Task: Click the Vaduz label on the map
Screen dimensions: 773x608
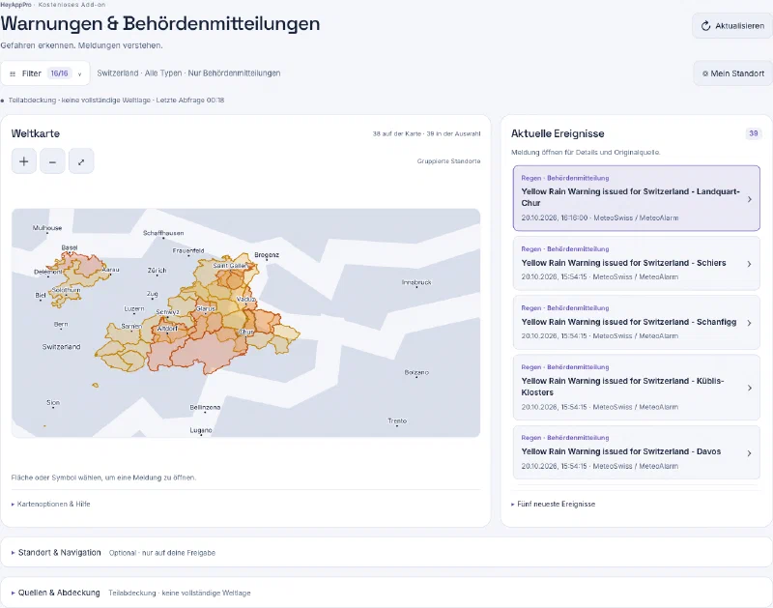Action: [246, 299]
